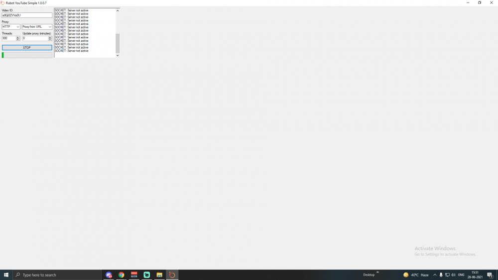Click the Rubot app icon in taskbar
The image size is (498, 280).
coord(172,275)
